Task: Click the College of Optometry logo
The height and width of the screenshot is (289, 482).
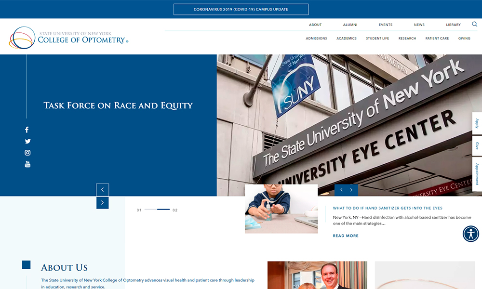Action: pos(68,38)
